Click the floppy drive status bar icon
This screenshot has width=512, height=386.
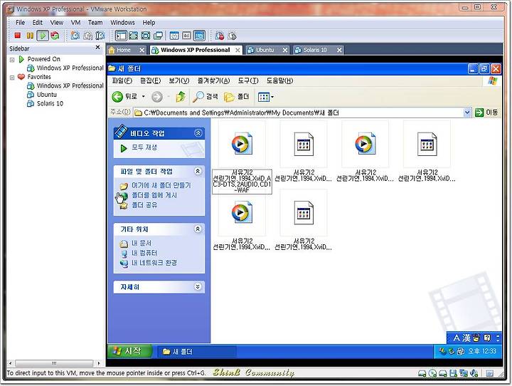pos(453,373)
